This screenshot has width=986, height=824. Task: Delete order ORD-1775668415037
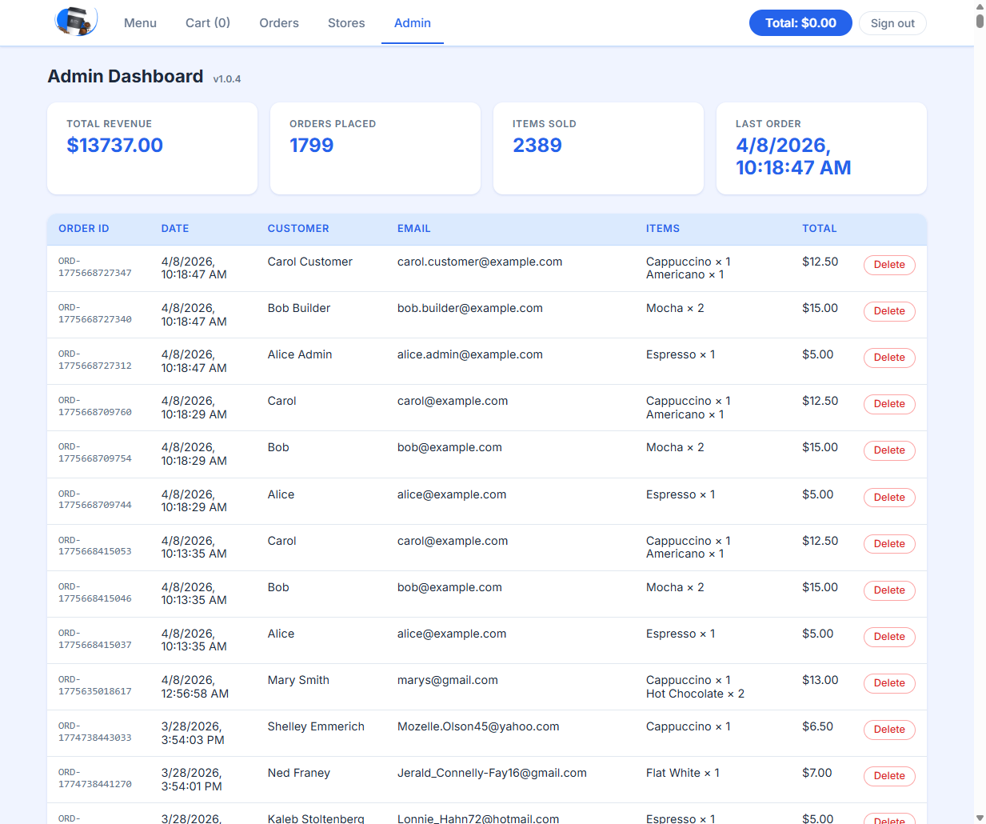(x=889, y=637)
